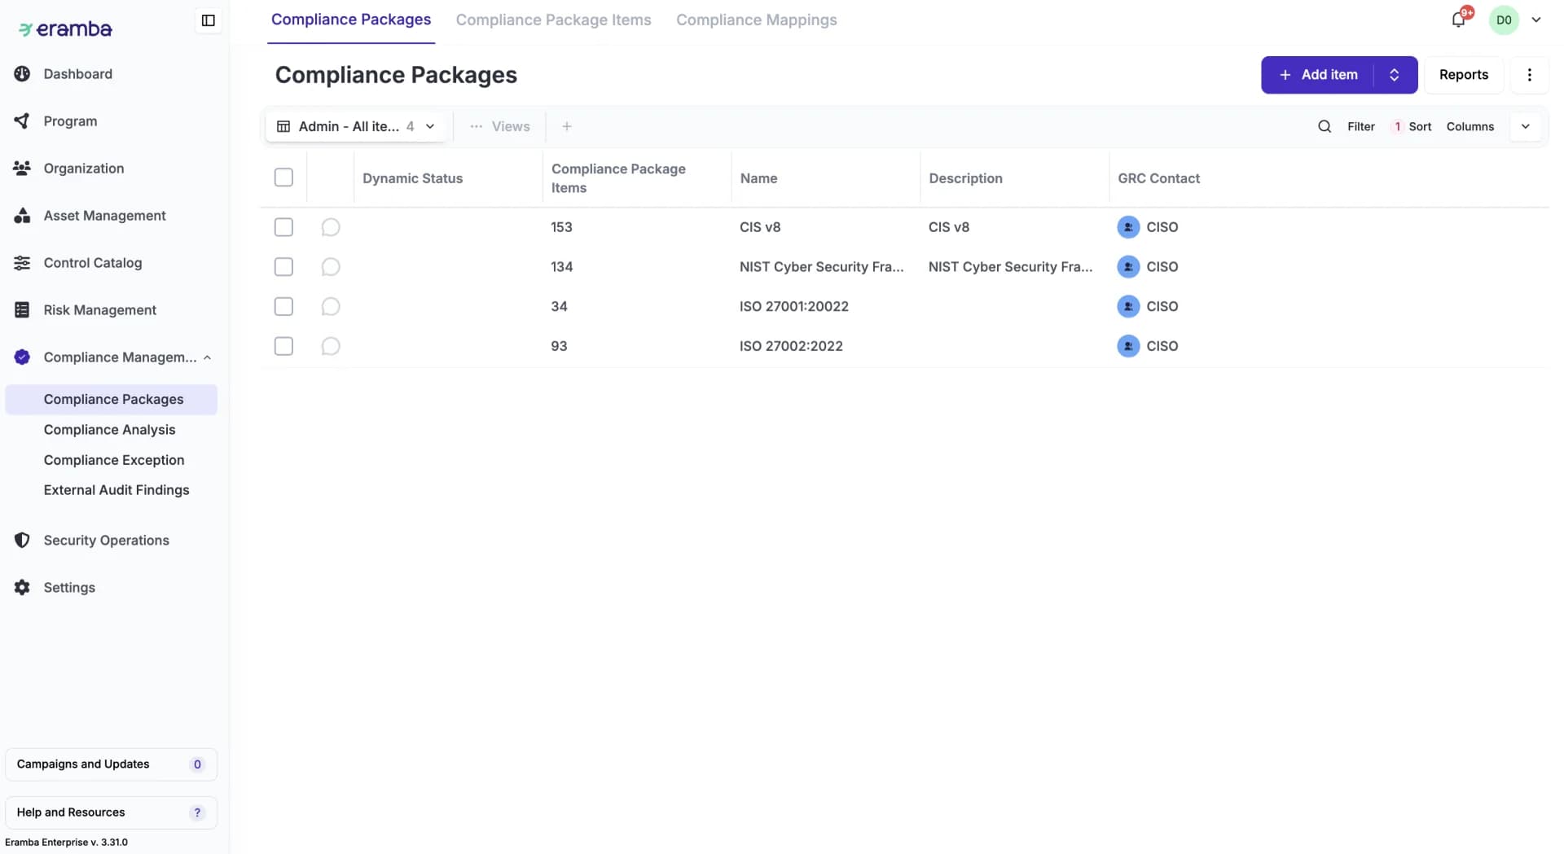
Task: Switch to Compliance Package Items tab
Action: pos(553,20)
